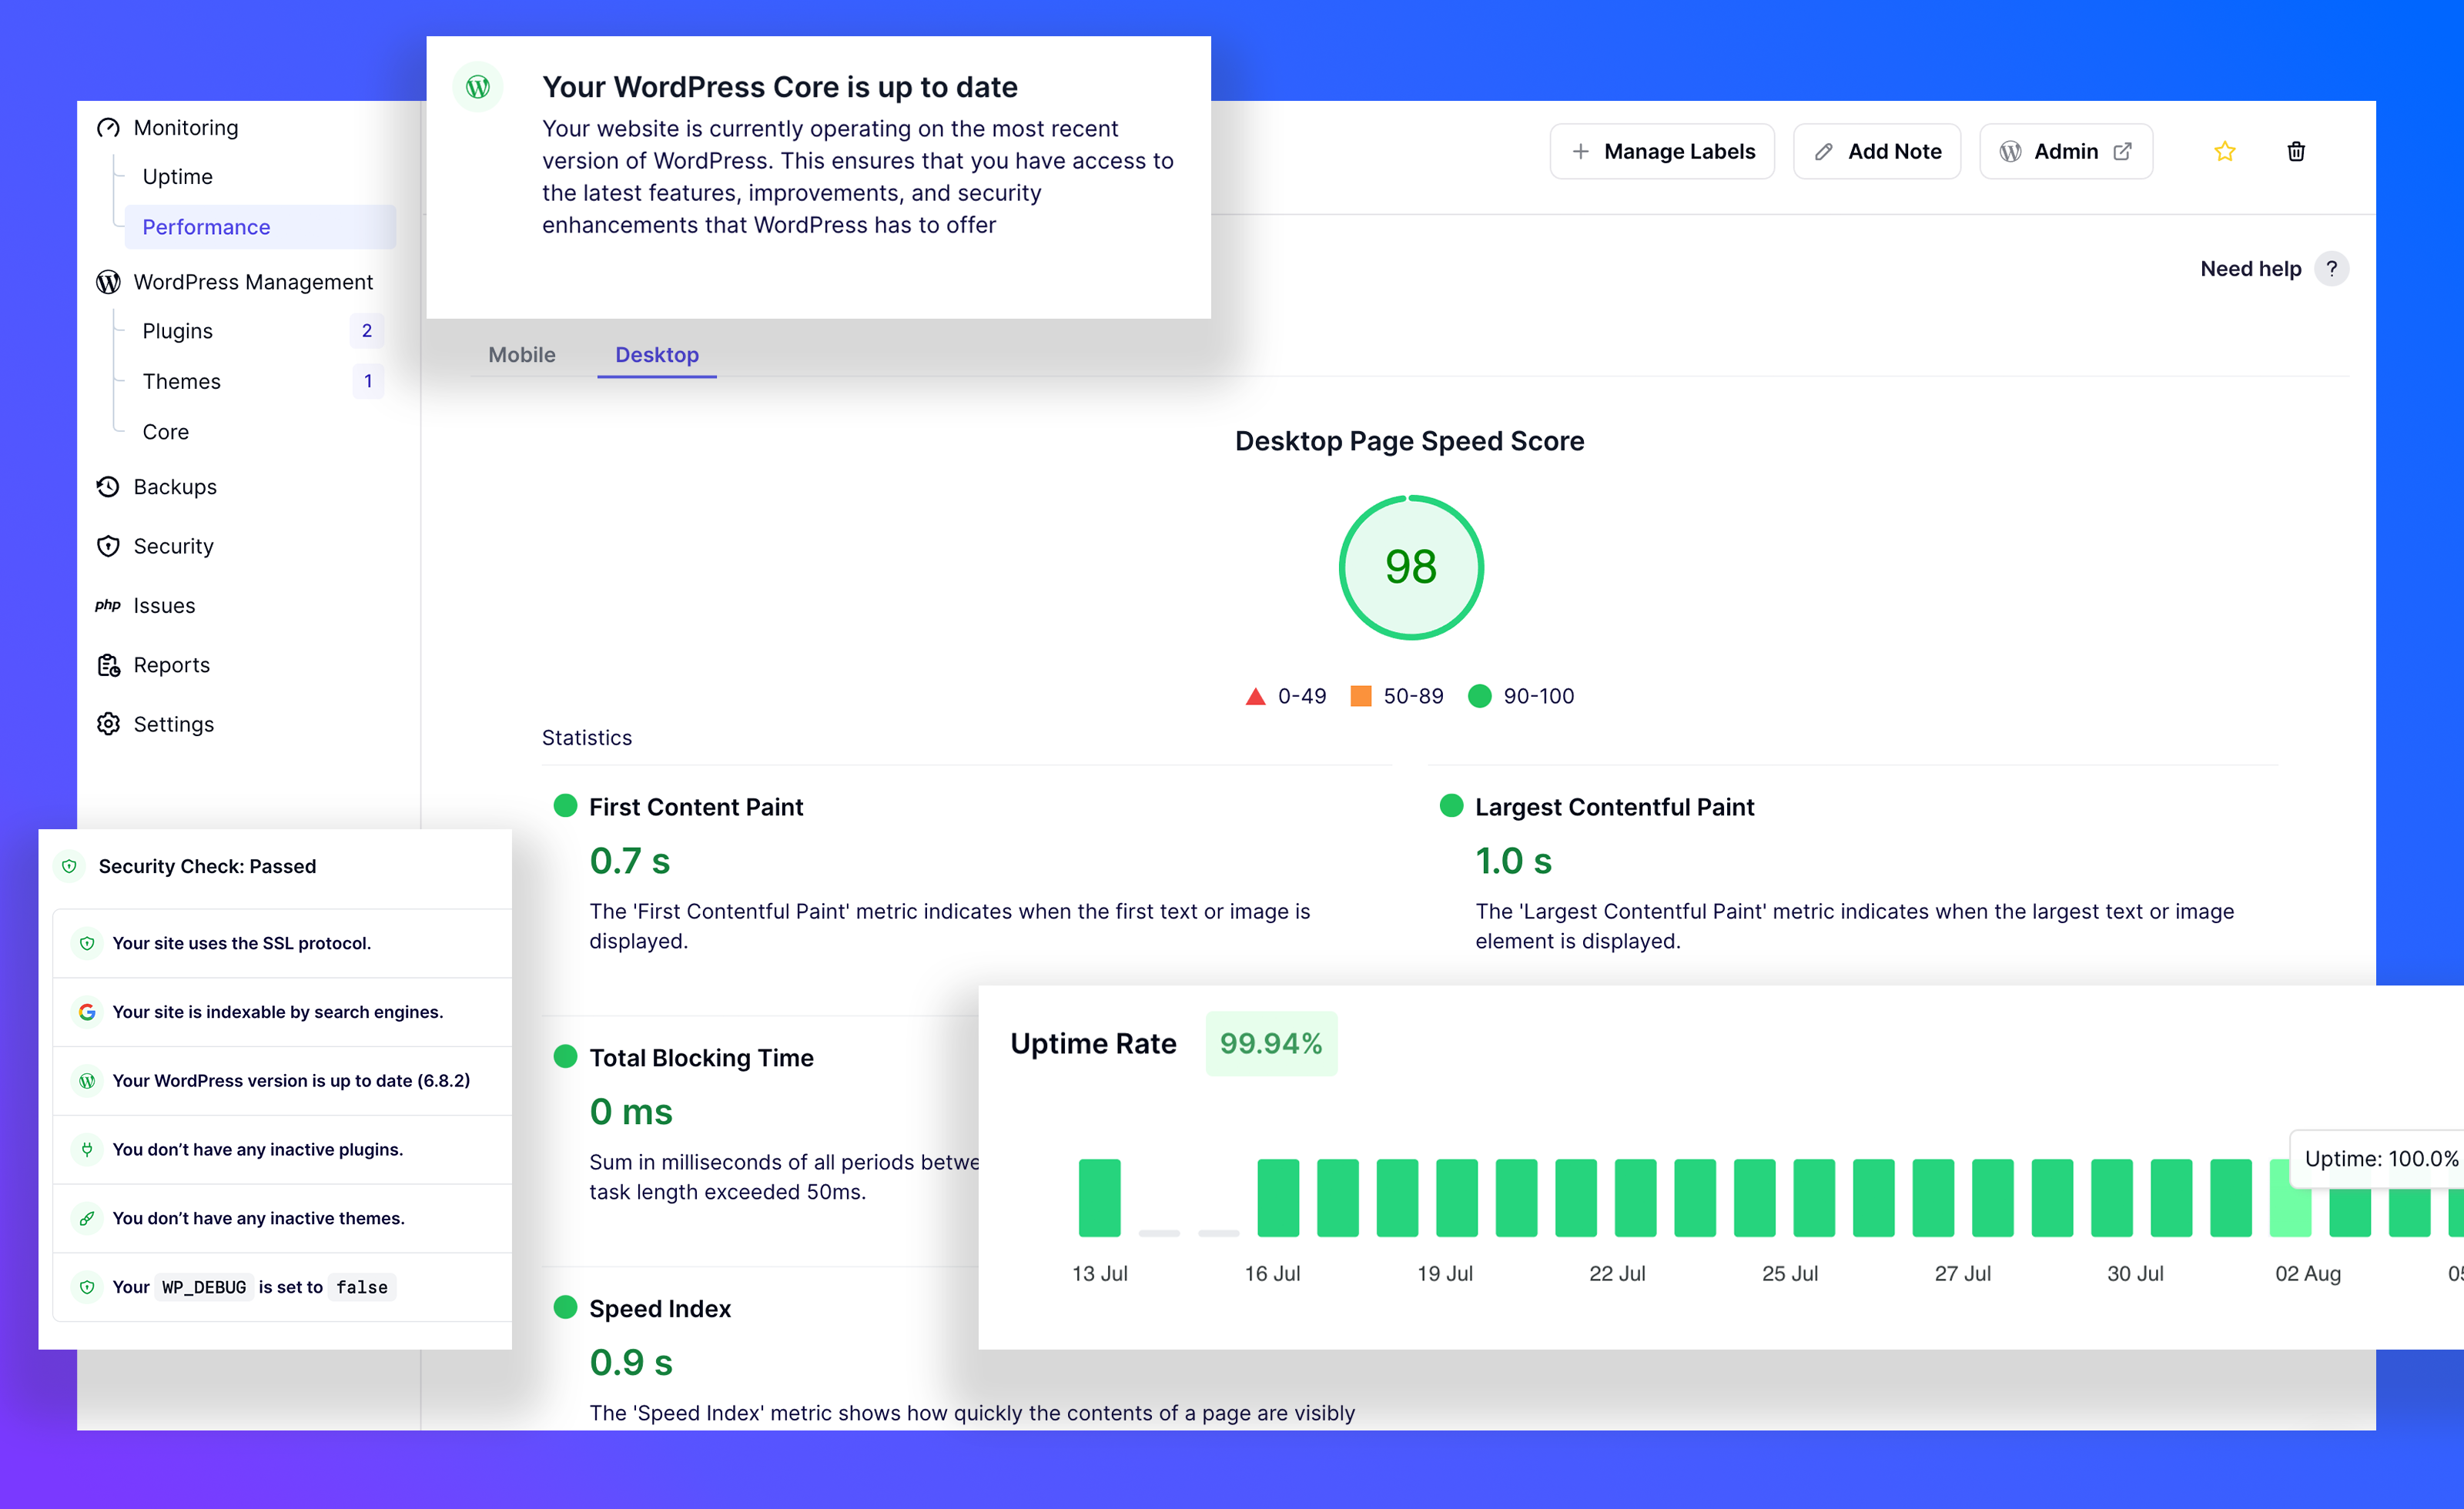The height and width of the screenshot is (1509, 2464).
Task: Click the Security shield icon in sidebar
Action: [x=108, y=546]
